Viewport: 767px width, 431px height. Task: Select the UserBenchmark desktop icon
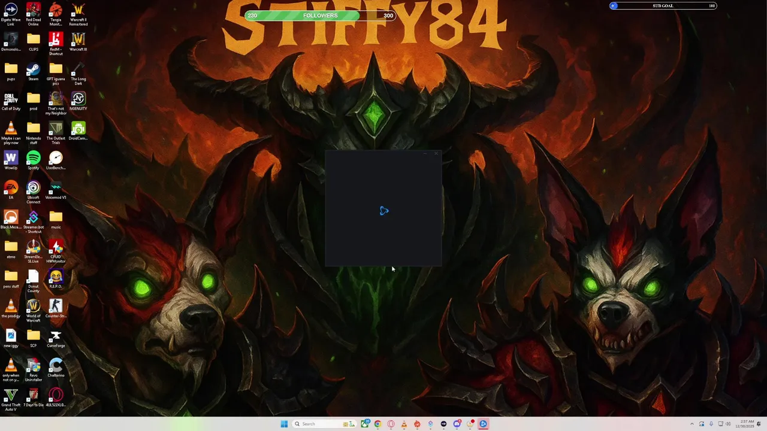(56, 160)
